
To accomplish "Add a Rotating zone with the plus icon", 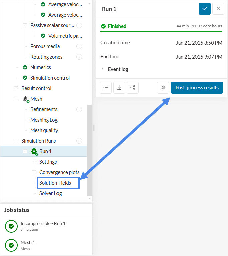I will 79,57.
